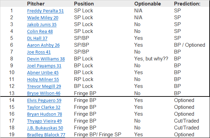This screenshot has height=138, width=210.
Task: Open the DL Hall 37 link
Action: click(37, 38)
